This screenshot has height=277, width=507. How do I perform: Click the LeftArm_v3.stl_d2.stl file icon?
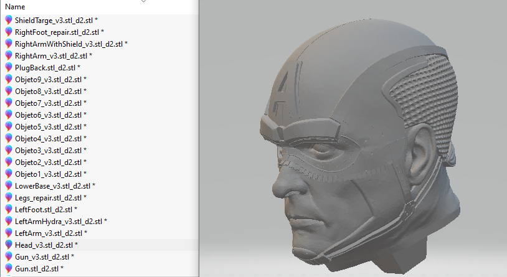coord(9,233)
